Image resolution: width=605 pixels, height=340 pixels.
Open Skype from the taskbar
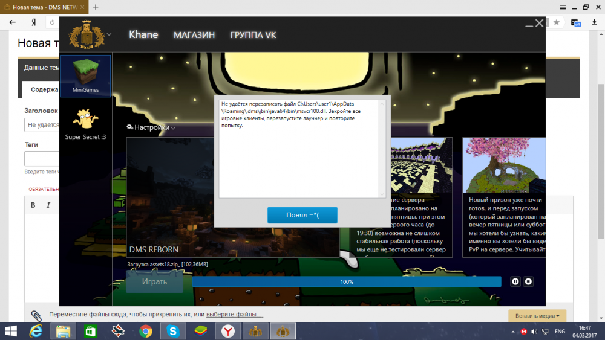tap(173, 331)
